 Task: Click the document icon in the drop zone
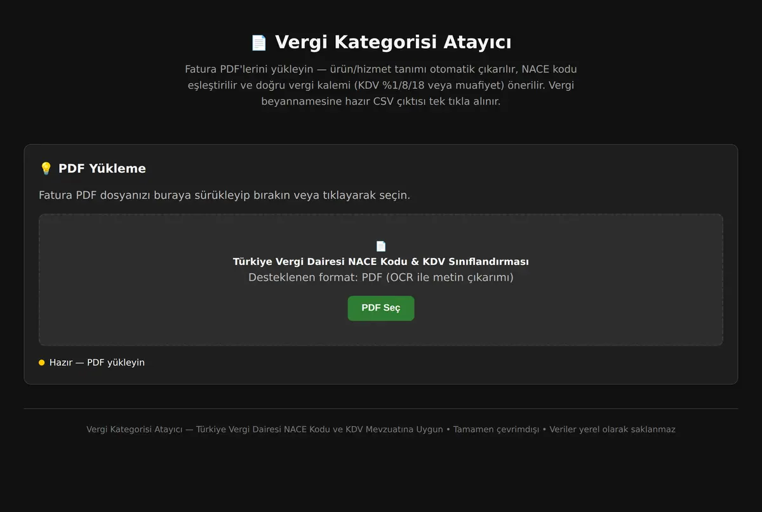click(381, 246)
